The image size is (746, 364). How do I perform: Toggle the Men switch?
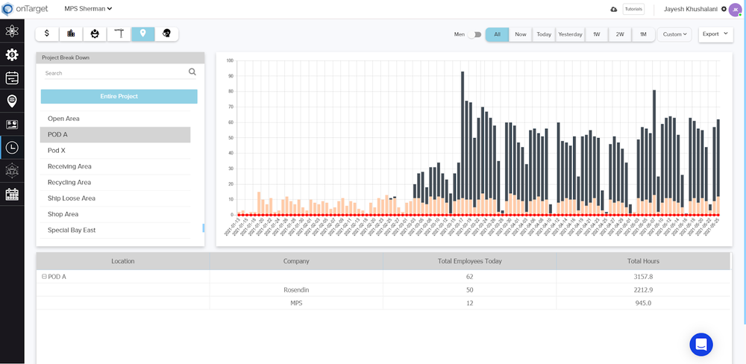(474, 34)
